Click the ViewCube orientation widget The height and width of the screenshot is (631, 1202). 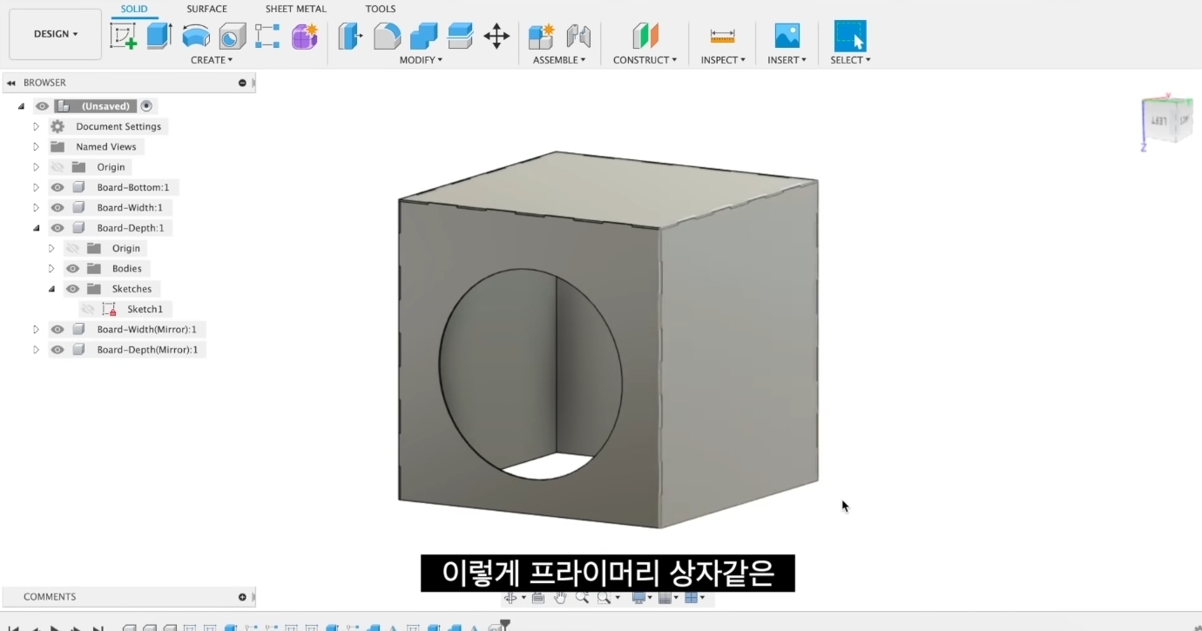(1167, 121)
